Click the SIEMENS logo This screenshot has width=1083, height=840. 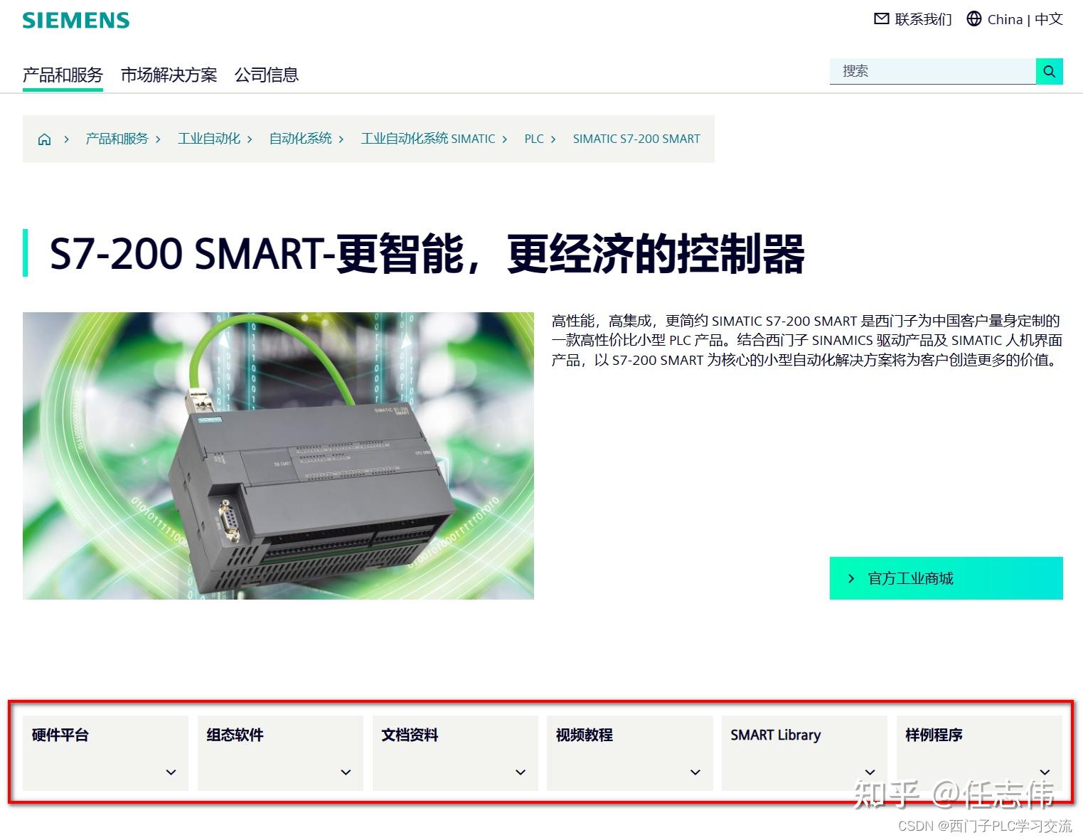coord(75,19)
